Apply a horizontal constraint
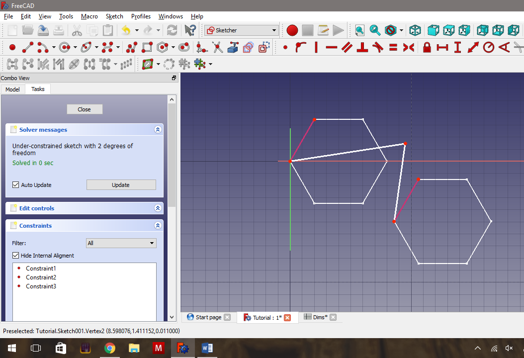Screen dimensions: 524x358 pyautogui.click(x=331, y=47)
